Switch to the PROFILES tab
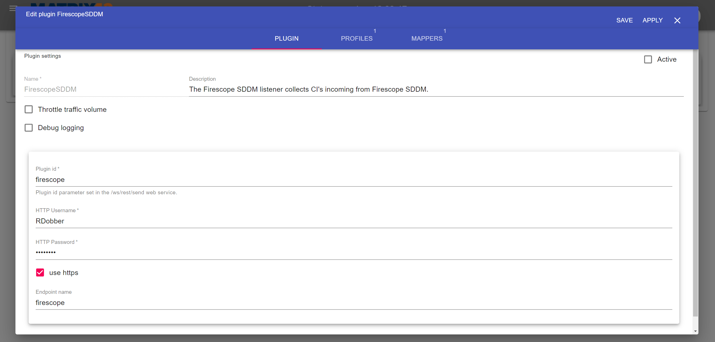The height and width of the screenshot is (342, 715). pos(356,38)
